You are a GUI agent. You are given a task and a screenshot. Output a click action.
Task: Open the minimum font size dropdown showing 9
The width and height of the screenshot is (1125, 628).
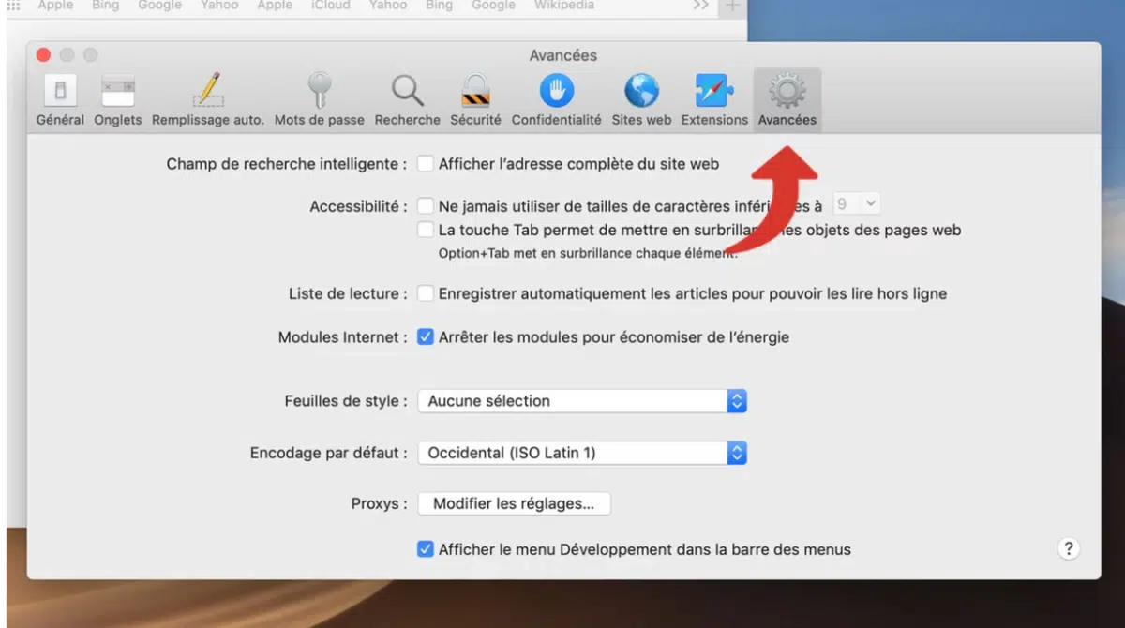point(857,203)
